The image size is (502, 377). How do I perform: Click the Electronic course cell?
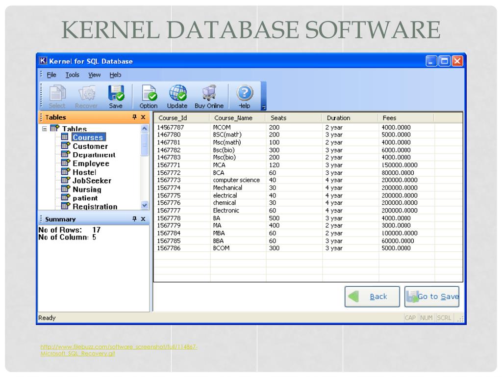pyautogui.click(x=226, y=211)
